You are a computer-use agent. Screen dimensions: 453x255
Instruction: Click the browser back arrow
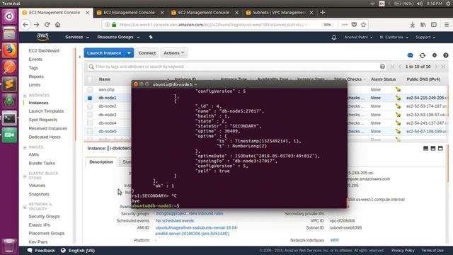coord(25,25)
